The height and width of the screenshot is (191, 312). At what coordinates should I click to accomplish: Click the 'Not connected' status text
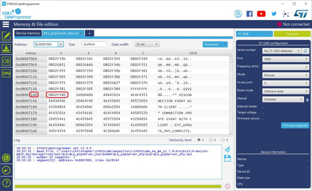click(296, 24)
